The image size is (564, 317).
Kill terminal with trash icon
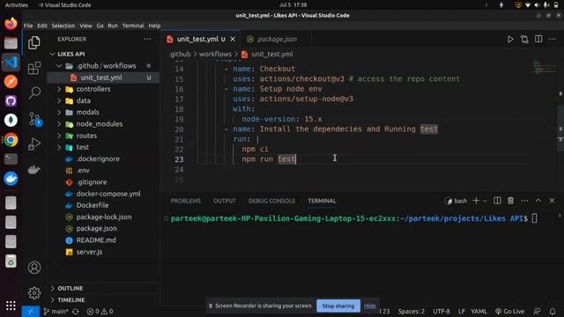click(x=510, y=201)
